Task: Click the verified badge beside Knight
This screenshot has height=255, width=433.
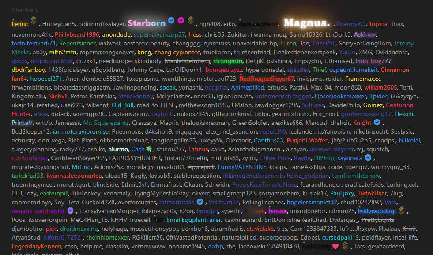Action: (x=377, y=122)
